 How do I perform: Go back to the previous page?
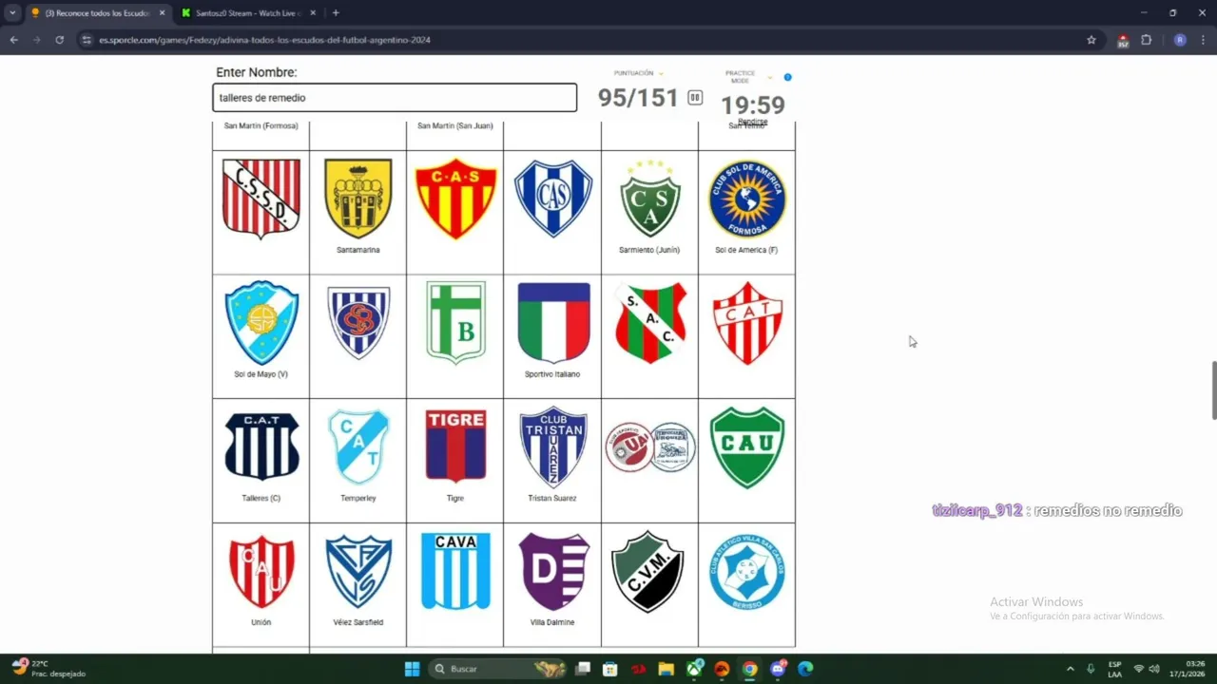(13, 40)
